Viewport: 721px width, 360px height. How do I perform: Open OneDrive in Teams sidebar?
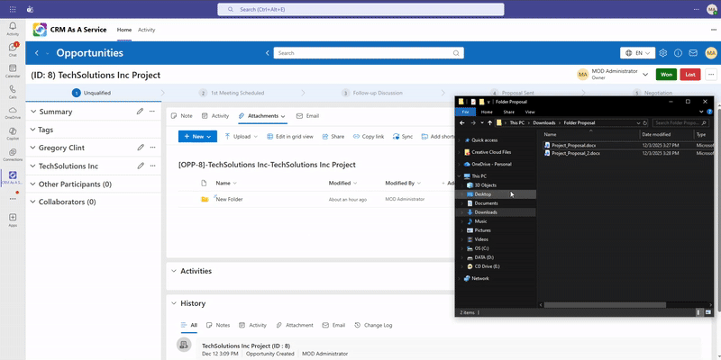[x=13, y=112]
